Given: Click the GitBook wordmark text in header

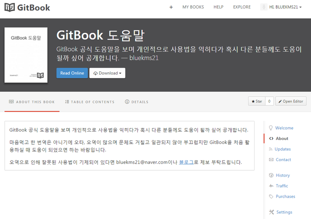Looking at the screenshot, I should point(34,8).
